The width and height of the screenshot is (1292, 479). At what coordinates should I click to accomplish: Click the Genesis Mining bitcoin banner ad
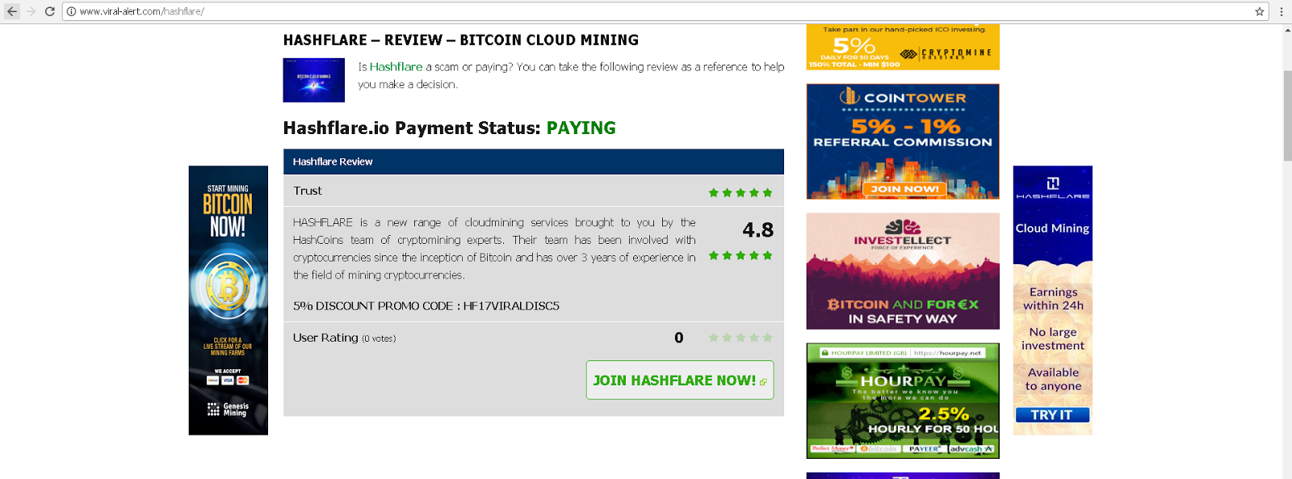click(x=229, y=300)
